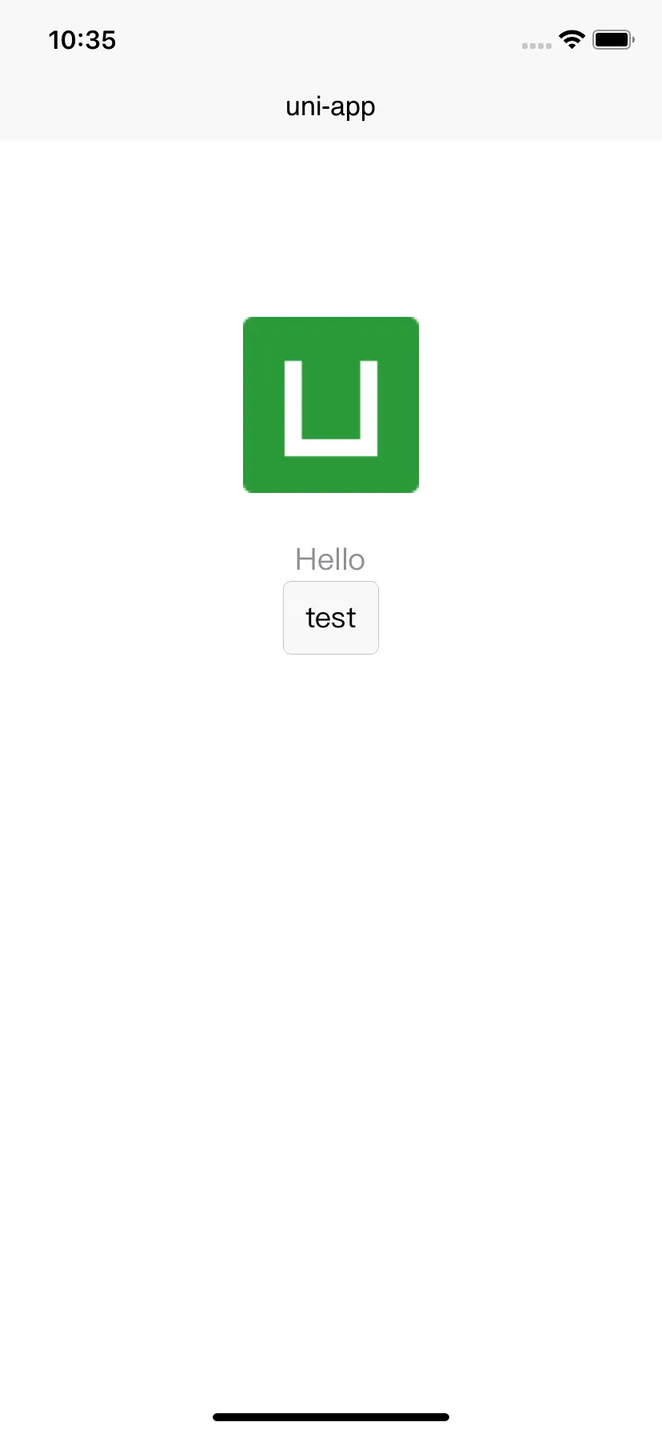662x1434 pixels.
Task: Tap the Wi-Fi icon in the status bar
Action: [572, 39]
